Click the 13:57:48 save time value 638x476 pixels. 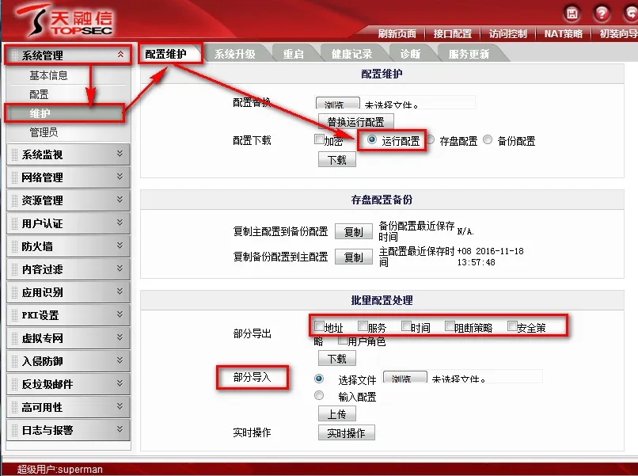476,262
